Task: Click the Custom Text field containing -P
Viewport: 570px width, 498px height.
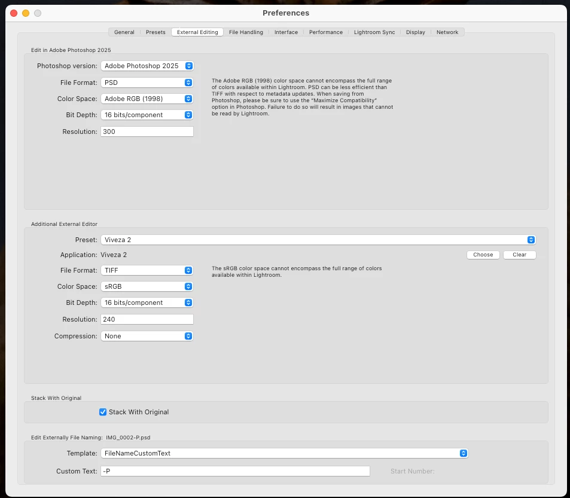Action: 235,471
